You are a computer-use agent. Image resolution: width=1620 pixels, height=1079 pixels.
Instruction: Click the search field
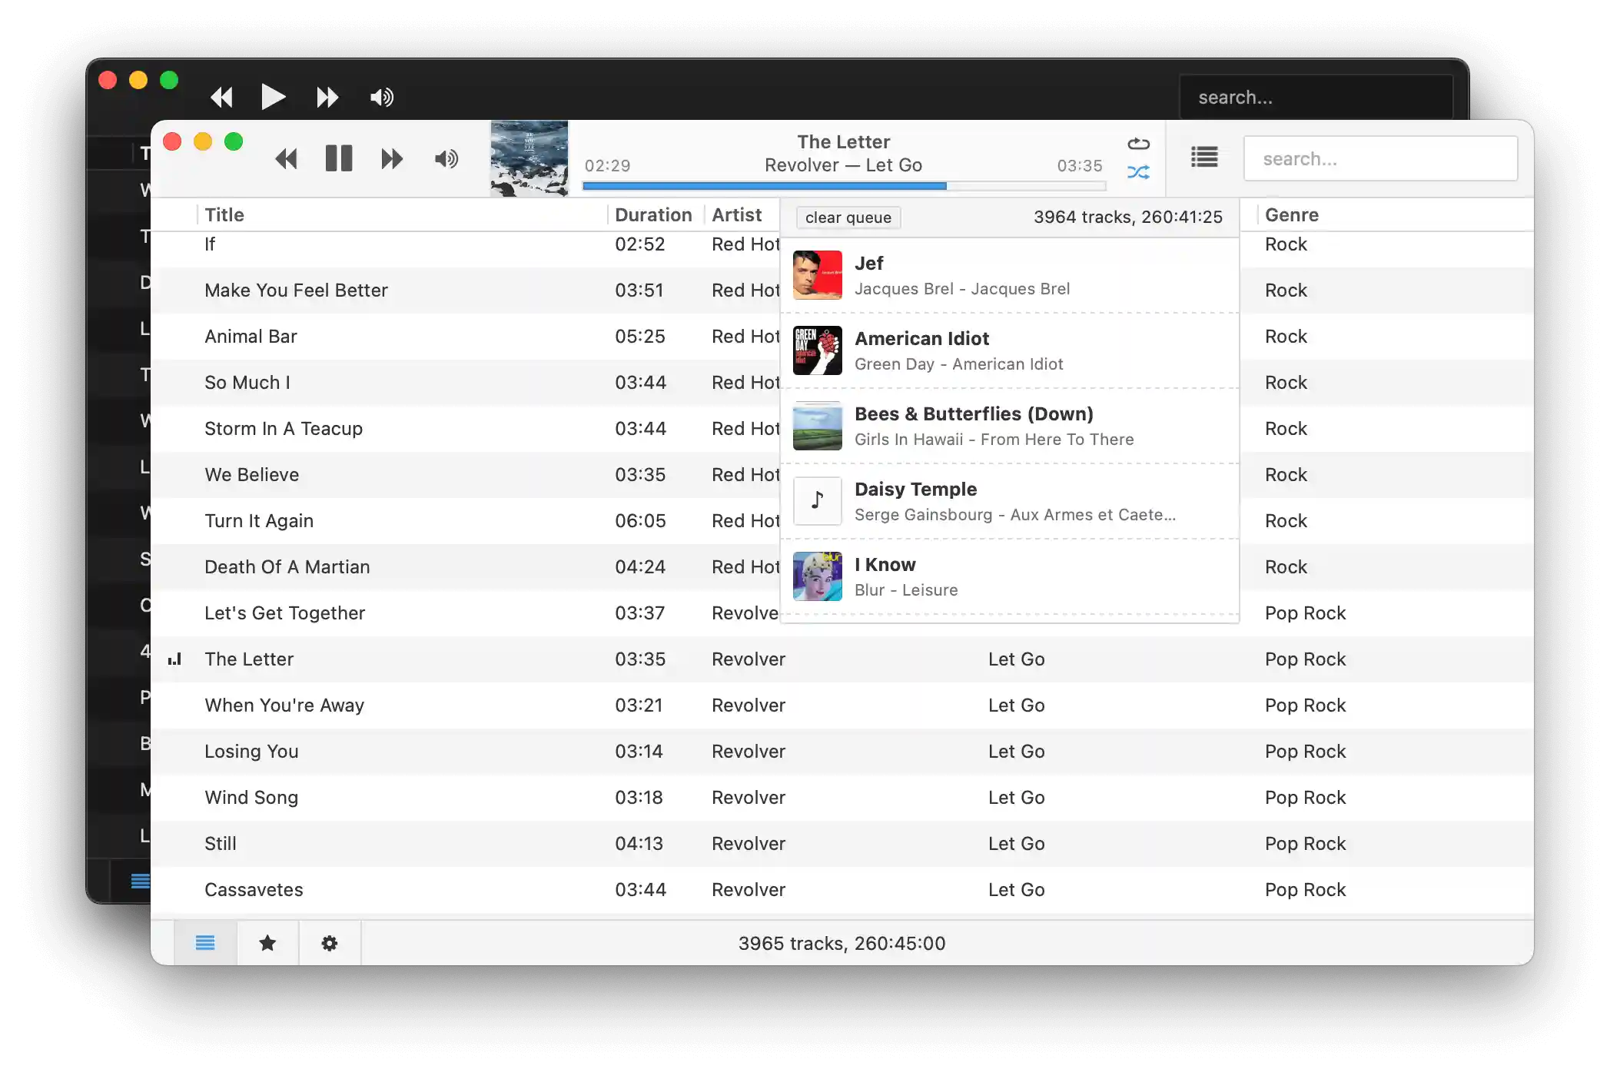1379,158
